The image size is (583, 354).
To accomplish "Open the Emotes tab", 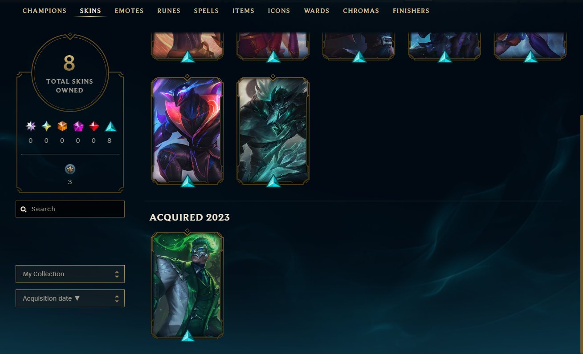I will (x=129, y=11).
